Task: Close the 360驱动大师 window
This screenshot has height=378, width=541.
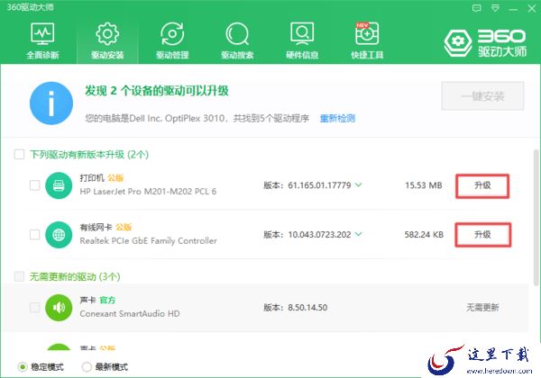Action: [x=532, y=8]
